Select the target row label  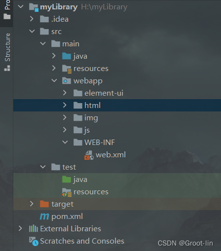62,205
